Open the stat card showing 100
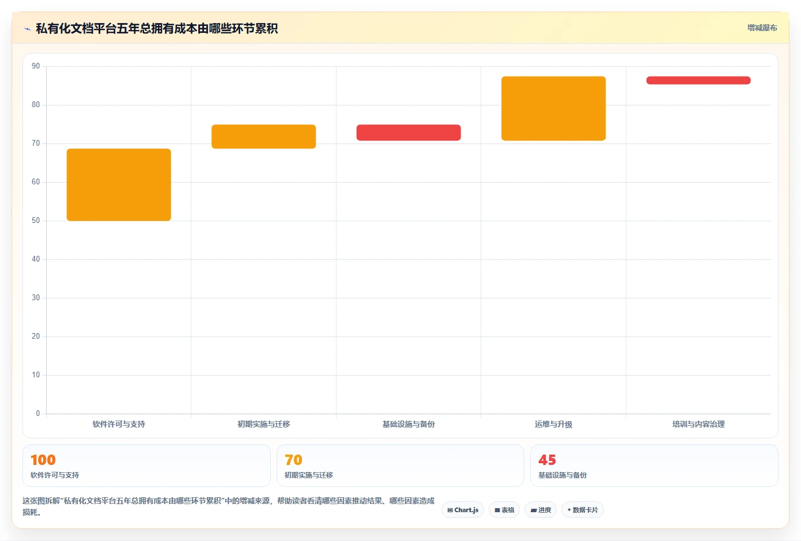 coord(146,466)
